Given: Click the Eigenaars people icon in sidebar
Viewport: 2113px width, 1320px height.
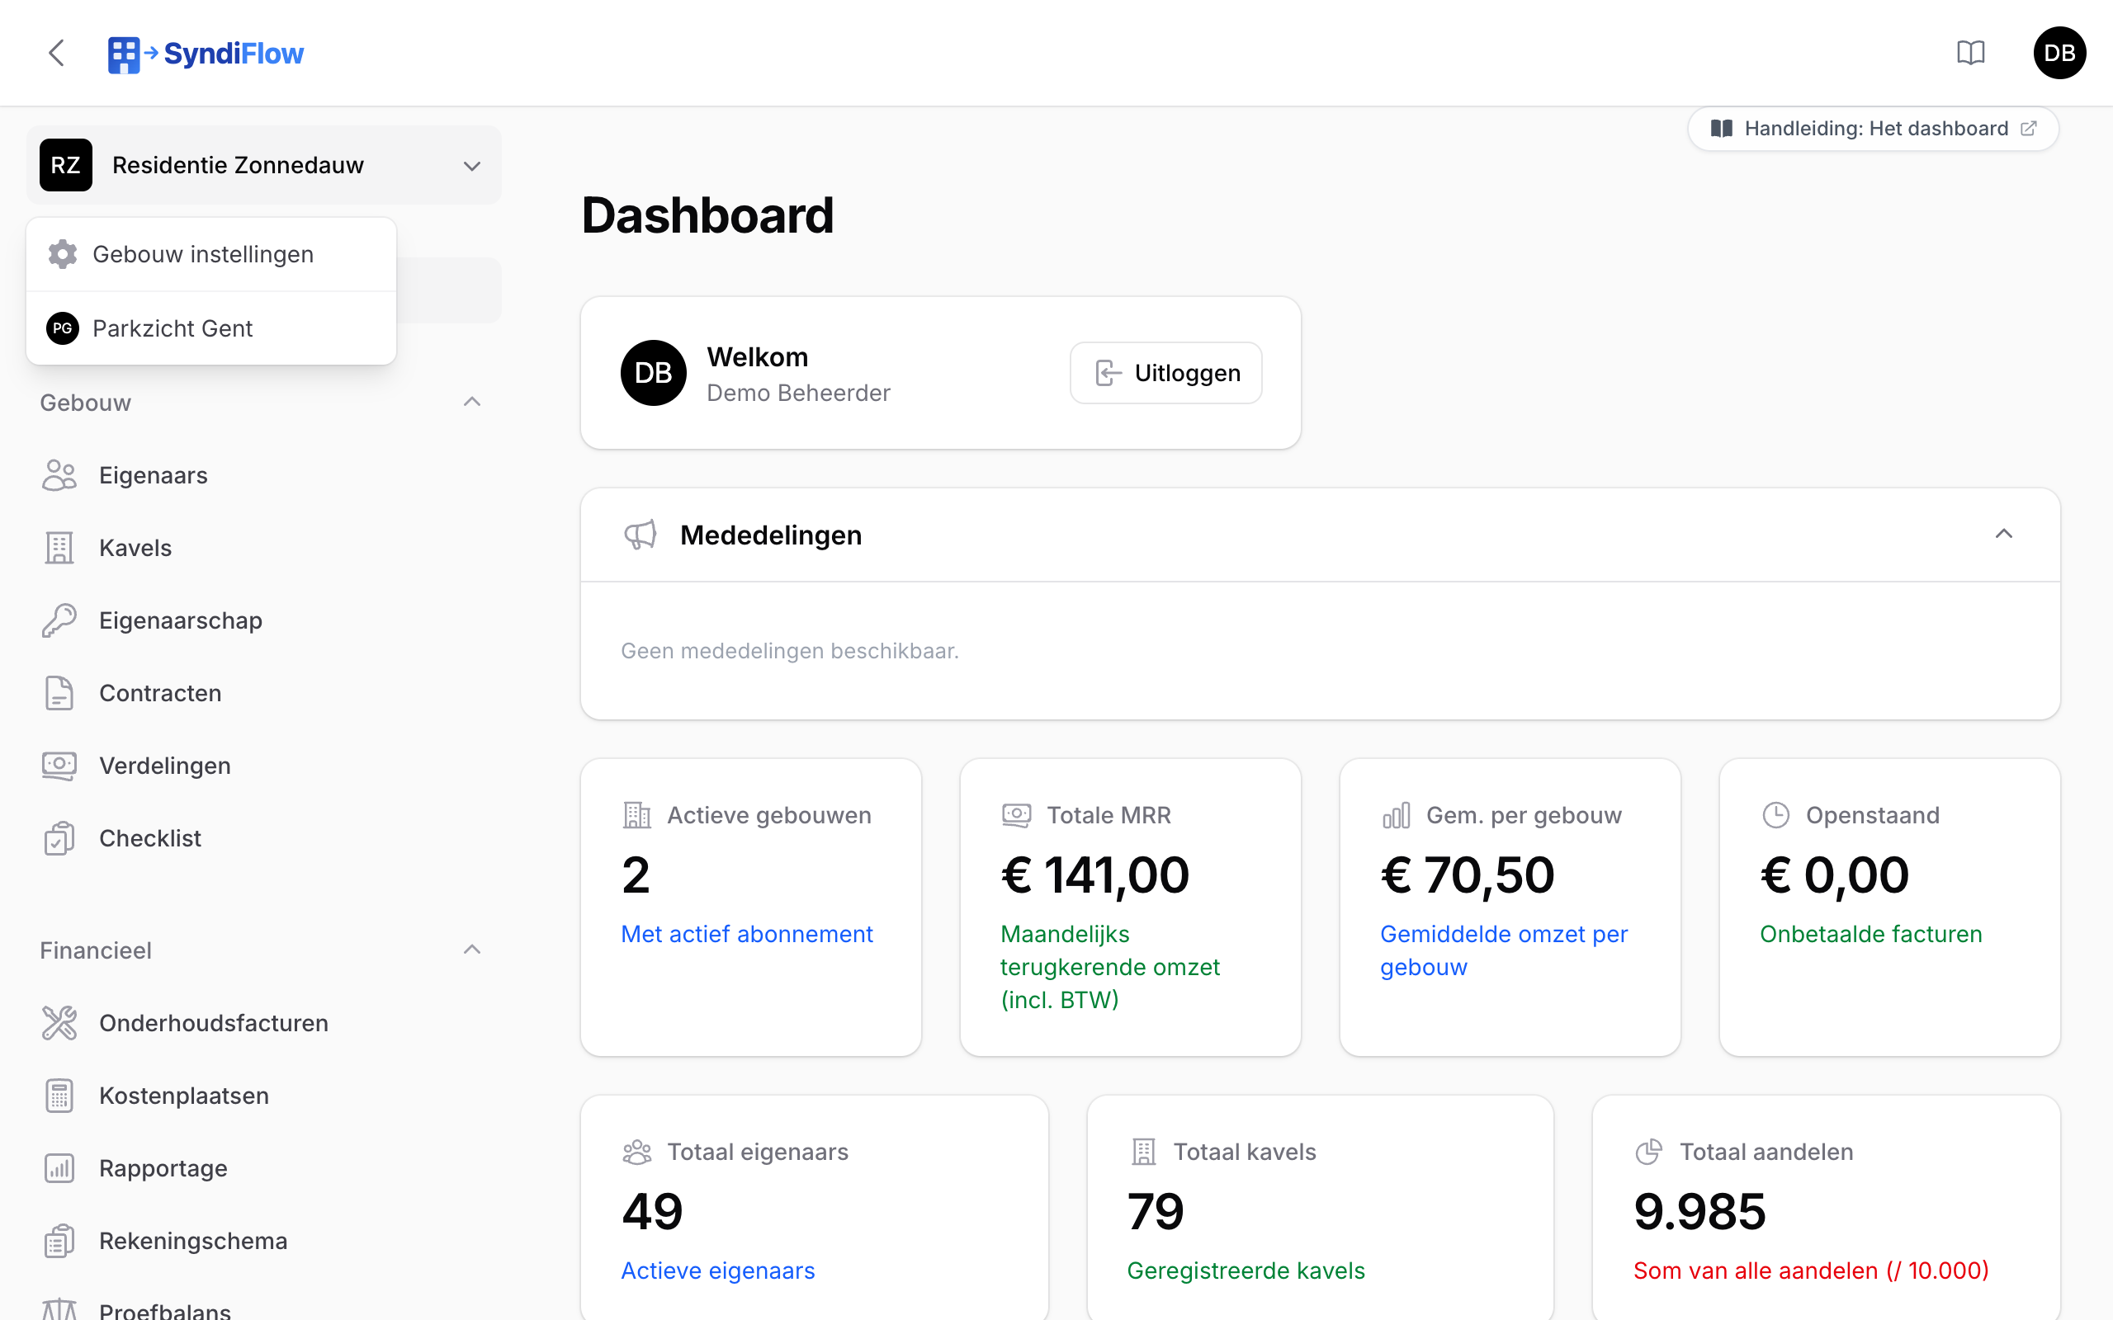Looking at the screenshot, I should (x=59, y=475).
